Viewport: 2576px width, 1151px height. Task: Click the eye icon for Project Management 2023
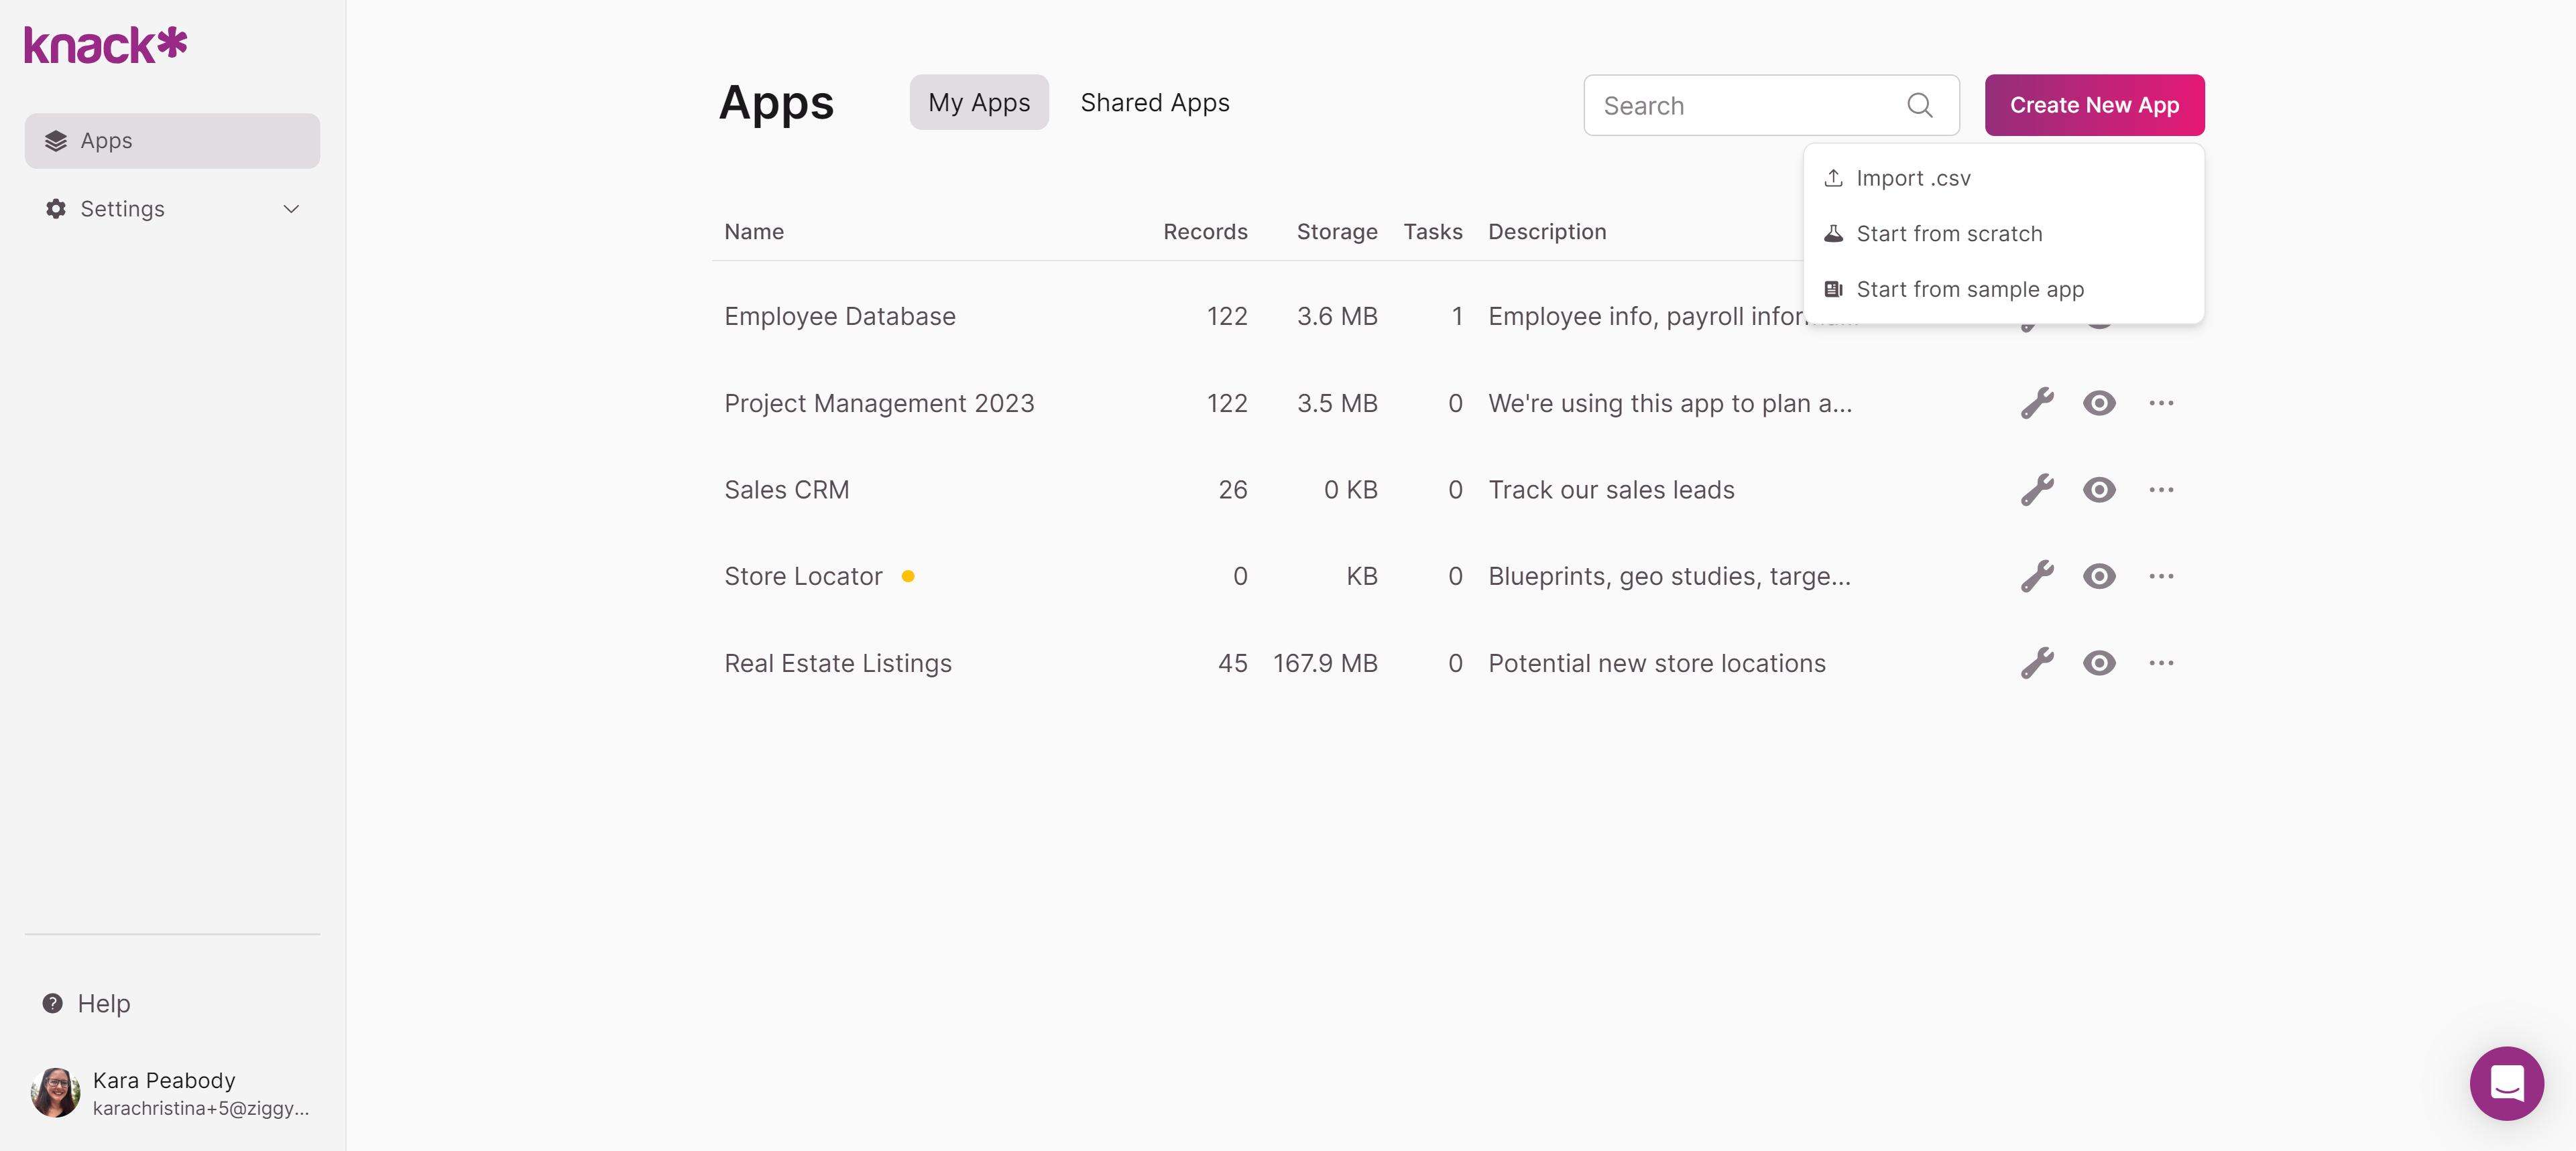coord(2099,402)
